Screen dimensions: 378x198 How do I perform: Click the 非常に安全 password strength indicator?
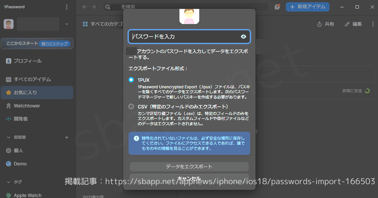coord(356,91)
